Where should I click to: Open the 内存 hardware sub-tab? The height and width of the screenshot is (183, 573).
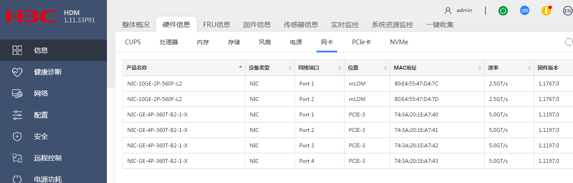click(203, 42)
